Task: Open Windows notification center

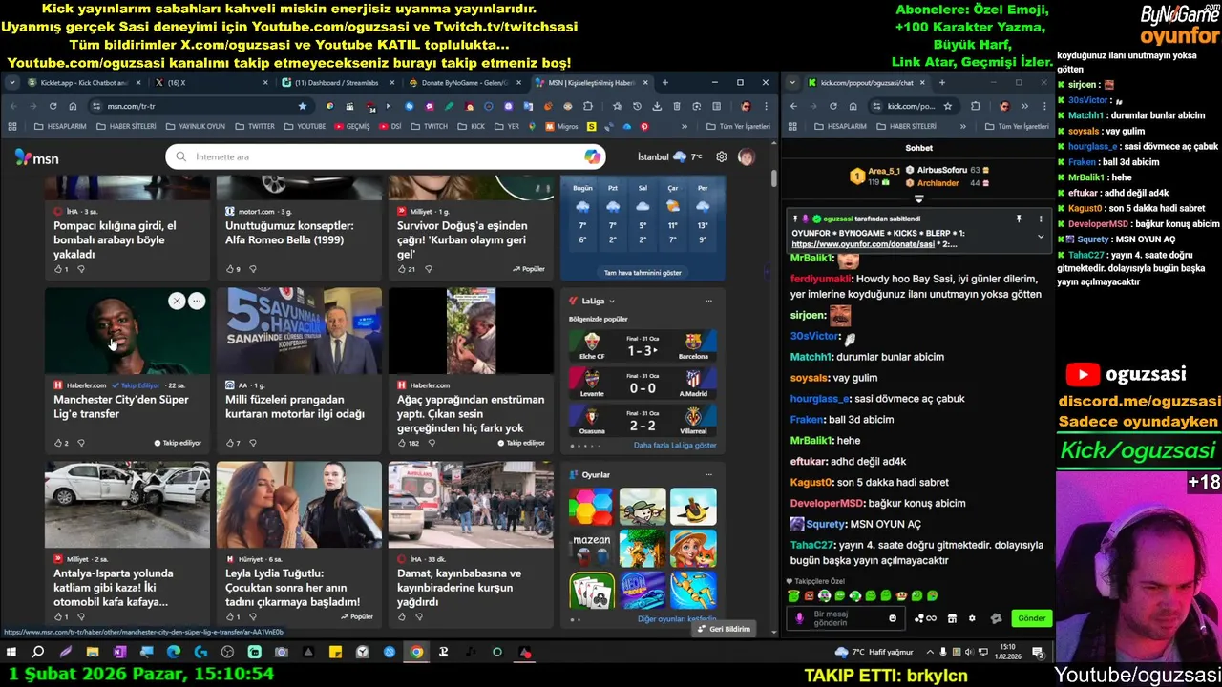Action: coord(1038,653)
